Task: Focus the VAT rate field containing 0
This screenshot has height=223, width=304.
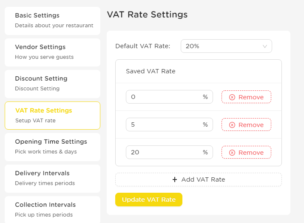Action: [169, 97]
